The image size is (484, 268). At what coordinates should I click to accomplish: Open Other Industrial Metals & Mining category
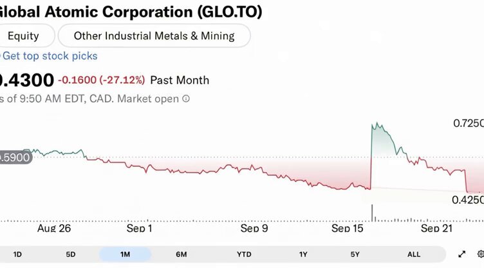coord(154,36)
